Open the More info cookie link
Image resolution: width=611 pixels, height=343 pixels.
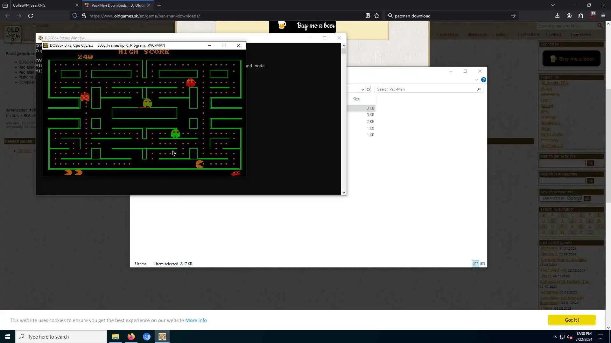point(196,320)
